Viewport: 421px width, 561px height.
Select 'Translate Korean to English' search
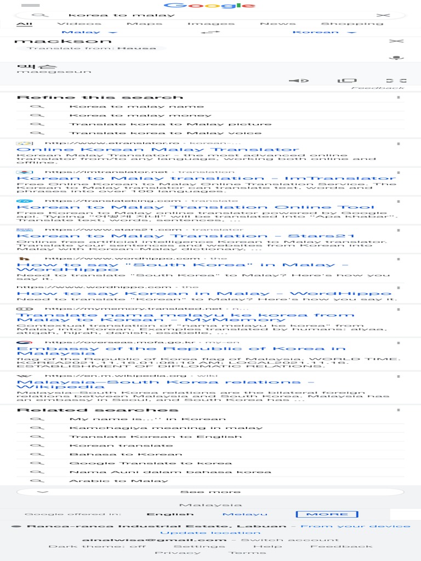click(210, 437)
